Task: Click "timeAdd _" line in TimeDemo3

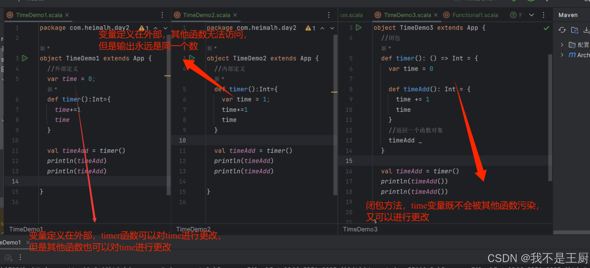Action: click(405, 140)
